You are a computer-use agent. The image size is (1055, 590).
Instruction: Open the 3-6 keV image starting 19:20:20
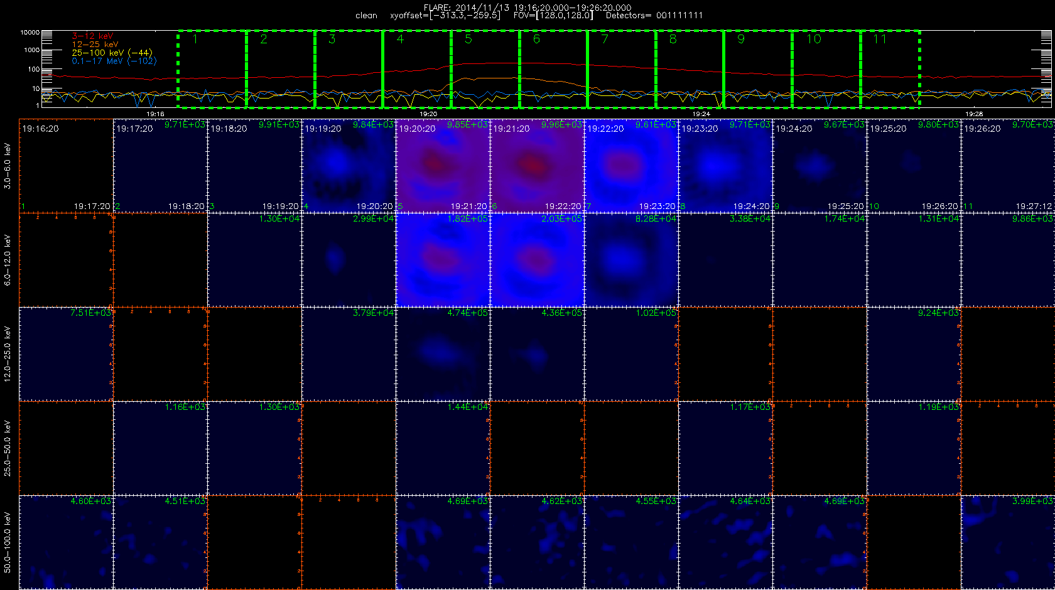443,166
